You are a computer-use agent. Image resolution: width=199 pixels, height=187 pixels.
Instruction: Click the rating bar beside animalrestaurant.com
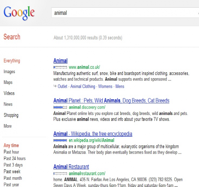click(x=60, y=173)
